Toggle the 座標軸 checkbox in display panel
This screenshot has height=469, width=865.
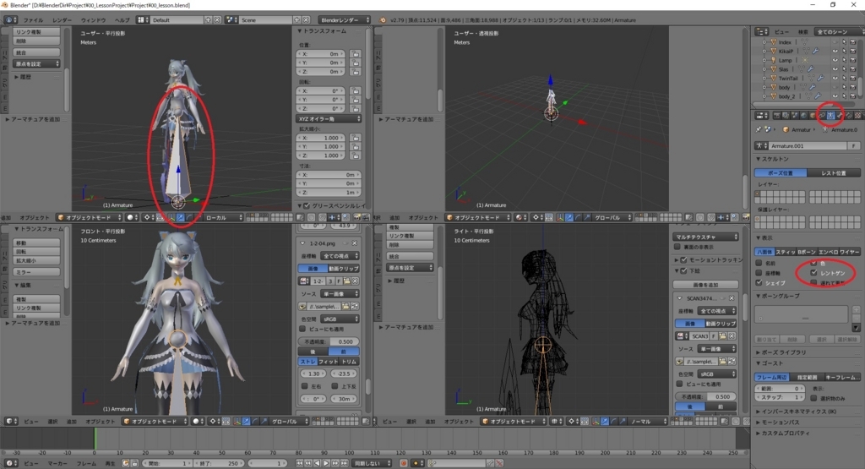coord(759,273)
